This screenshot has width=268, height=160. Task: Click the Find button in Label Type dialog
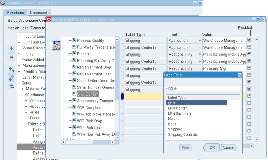point(186,147)
